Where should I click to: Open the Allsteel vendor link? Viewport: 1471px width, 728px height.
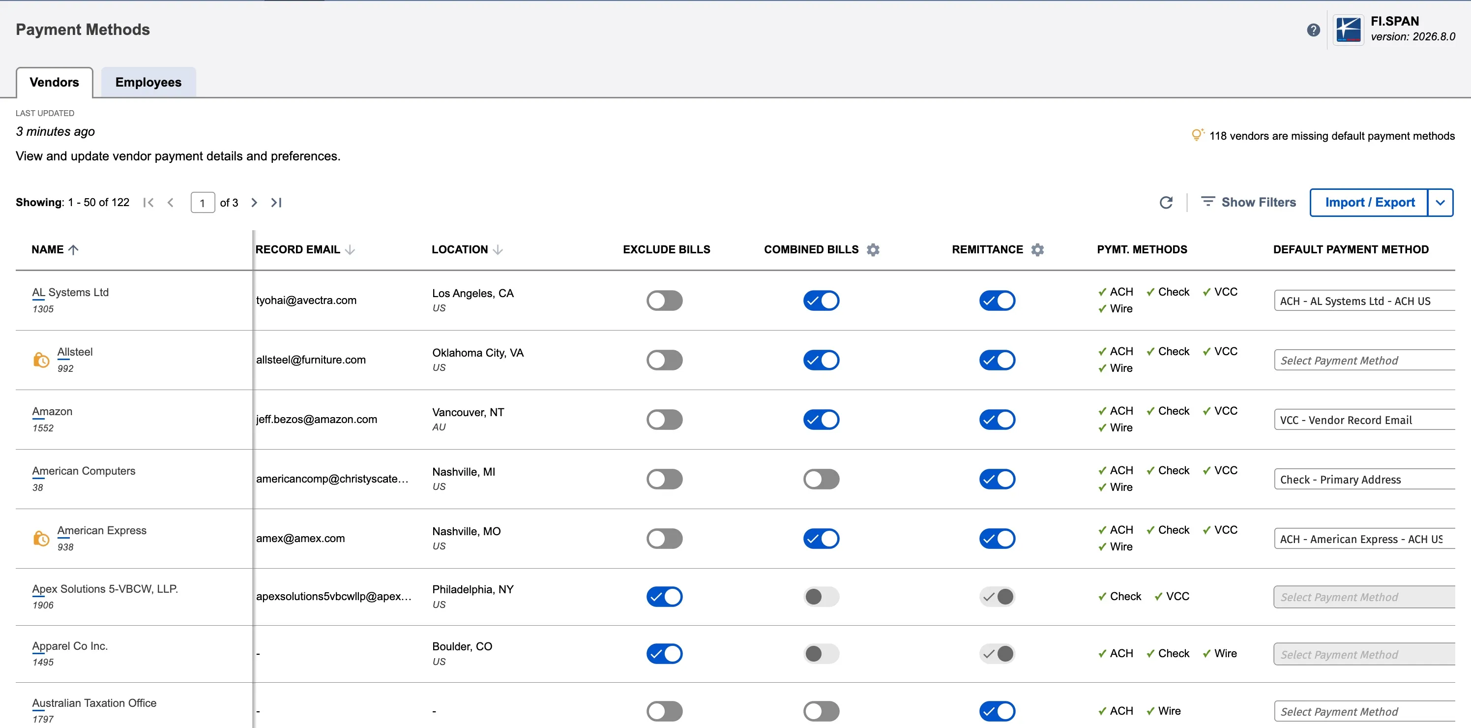point(75,352)
